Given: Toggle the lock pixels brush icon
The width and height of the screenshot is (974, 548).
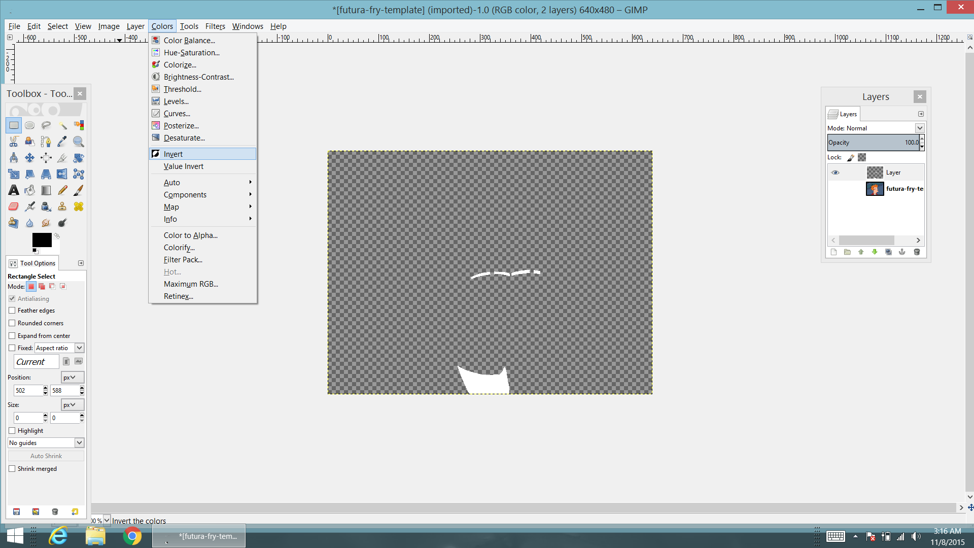Looking at the screenshot, I should (x=851, y=158).
